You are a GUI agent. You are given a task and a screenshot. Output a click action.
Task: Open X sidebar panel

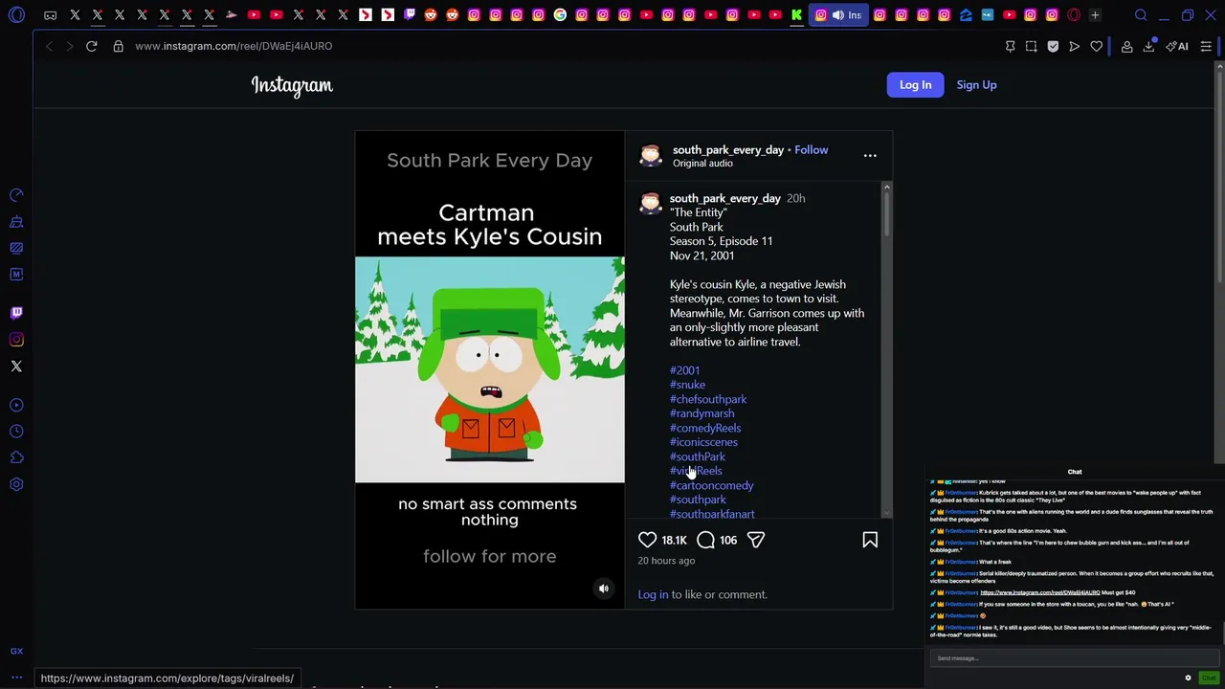(x=16, y=367)
